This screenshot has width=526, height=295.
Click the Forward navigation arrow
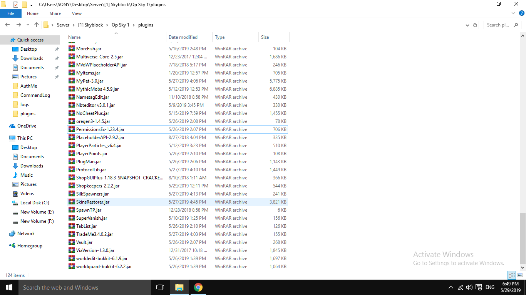[x=18, y=25]
